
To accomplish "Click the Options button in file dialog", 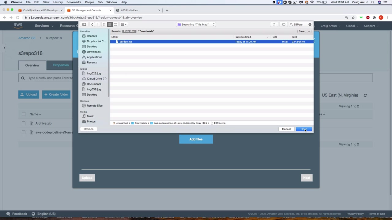I will pyautogui.click(x=89, y=129).
